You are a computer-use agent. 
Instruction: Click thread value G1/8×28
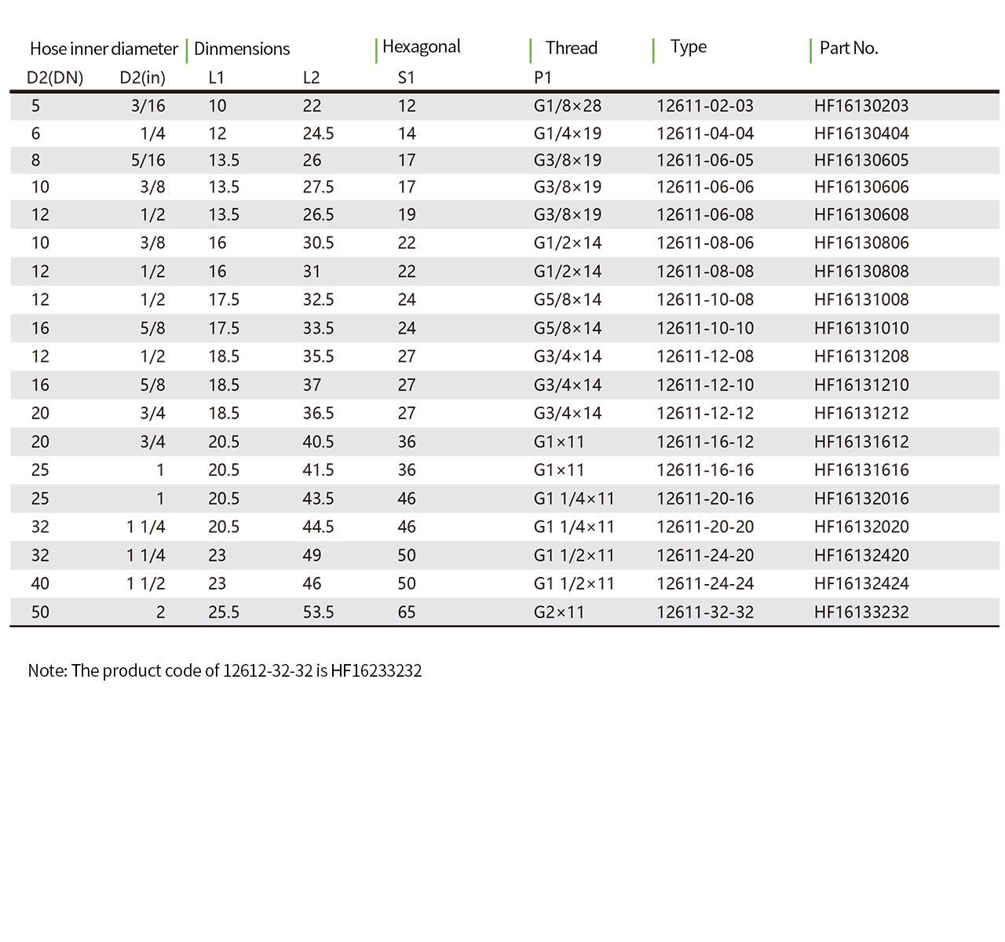click(x=568, y=106)
